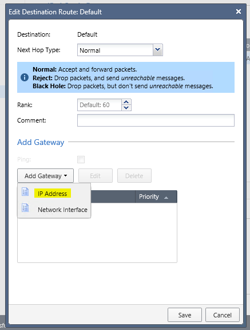
Task: Click into the Comment text field
Action: point(156,120)
